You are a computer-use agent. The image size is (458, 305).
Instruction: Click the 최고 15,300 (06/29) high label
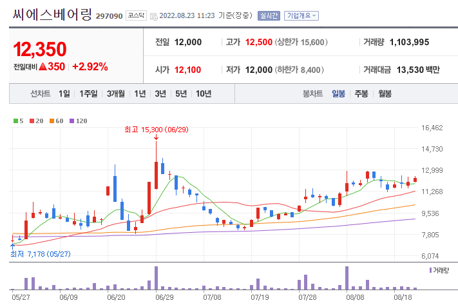157,130
